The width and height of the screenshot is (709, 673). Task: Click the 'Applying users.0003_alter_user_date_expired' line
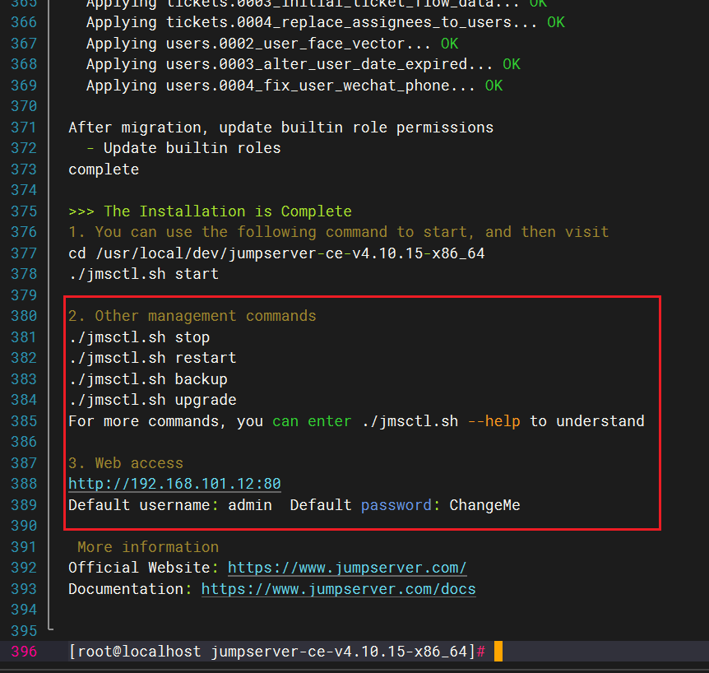coord(303,64)
